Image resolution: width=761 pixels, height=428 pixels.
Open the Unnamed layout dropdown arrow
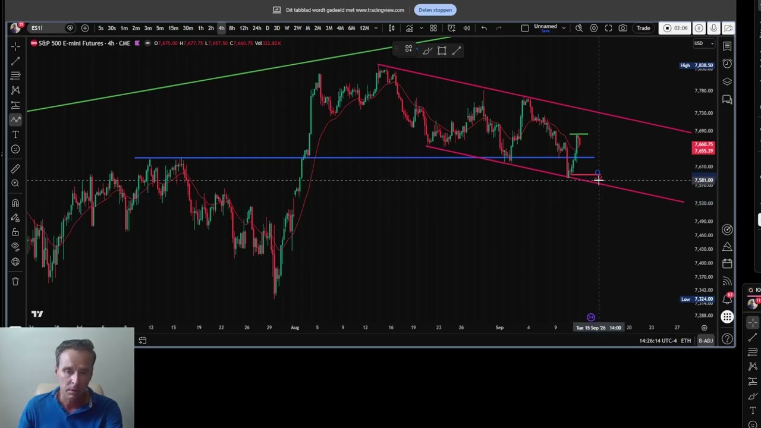pos(564,28)
